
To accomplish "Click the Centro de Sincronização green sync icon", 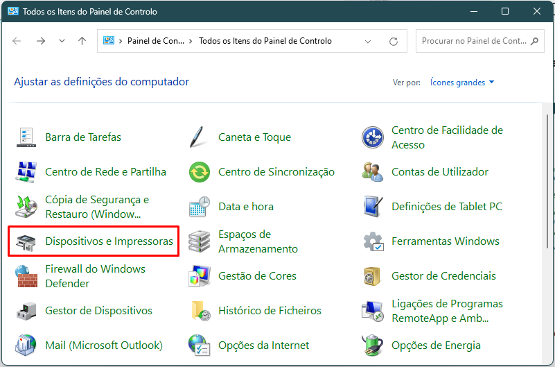I will click(200, 172).
